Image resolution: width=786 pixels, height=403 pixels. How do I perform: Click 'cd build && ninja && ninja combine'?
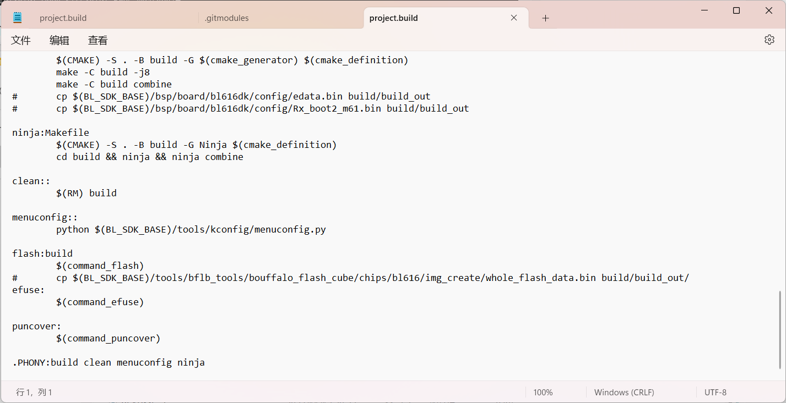150,157
